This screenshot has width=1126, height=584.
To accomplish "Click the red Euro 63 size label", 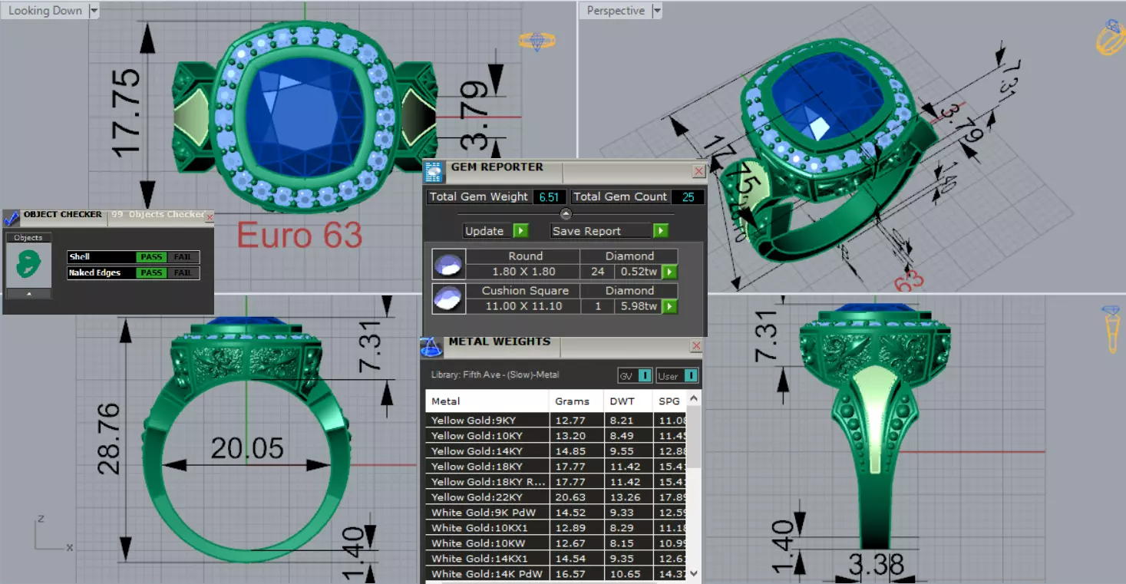I will tap(299, 235).
